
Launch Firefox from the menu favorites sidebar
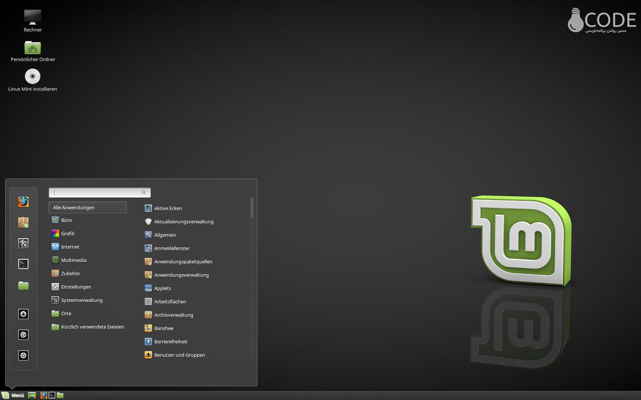[x=23, y=202]
